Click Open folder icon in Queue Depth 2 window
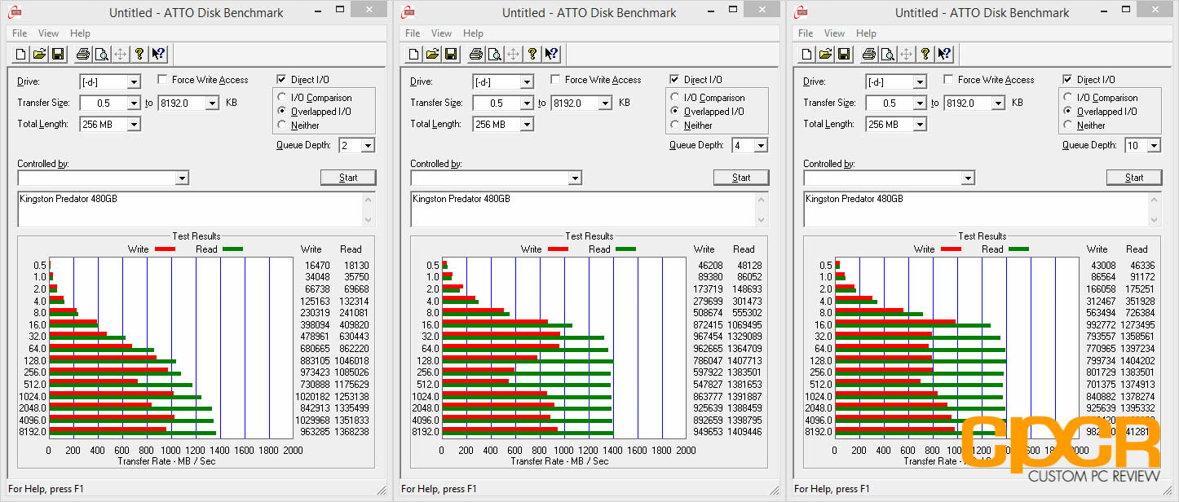 40,54
